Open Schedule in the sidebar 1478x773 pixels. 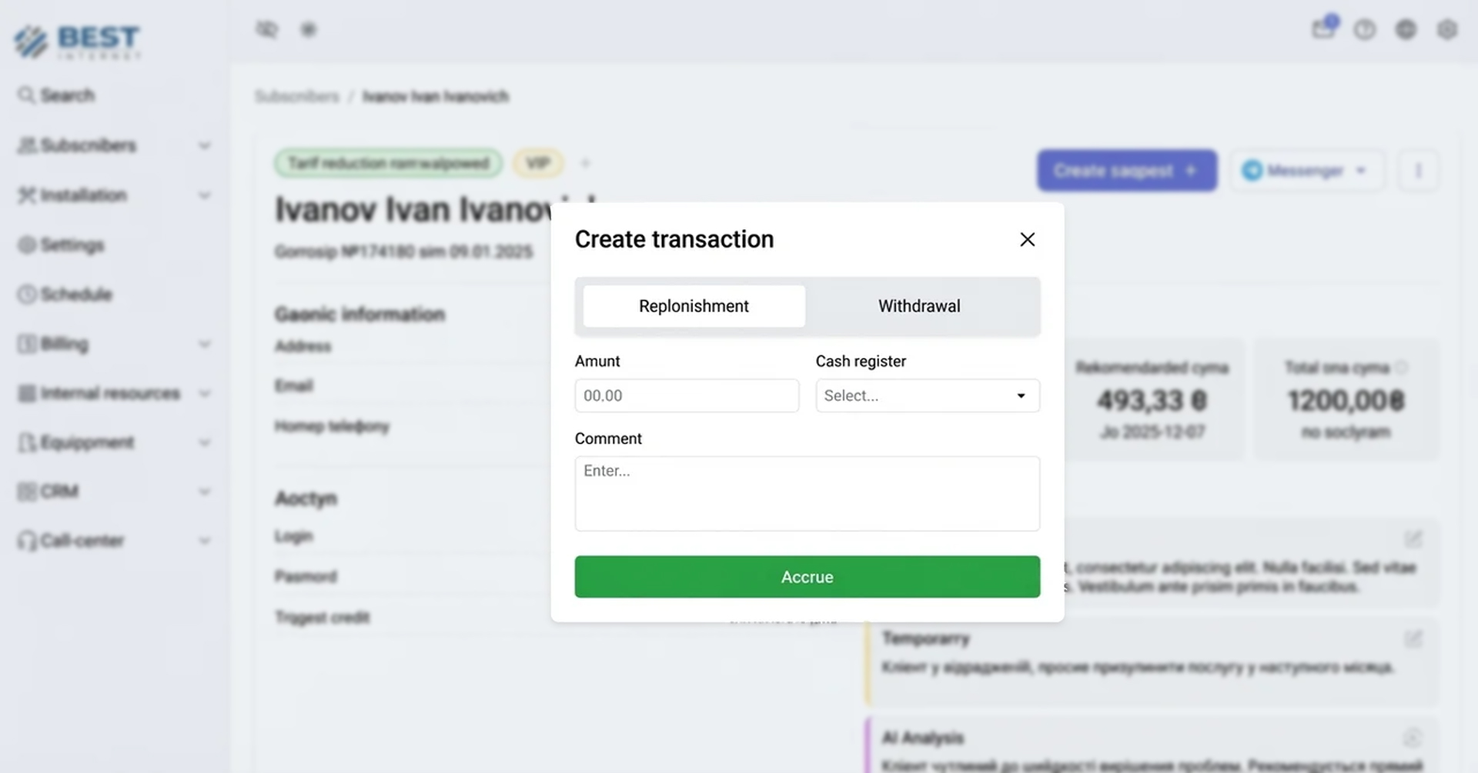point(75,295)
